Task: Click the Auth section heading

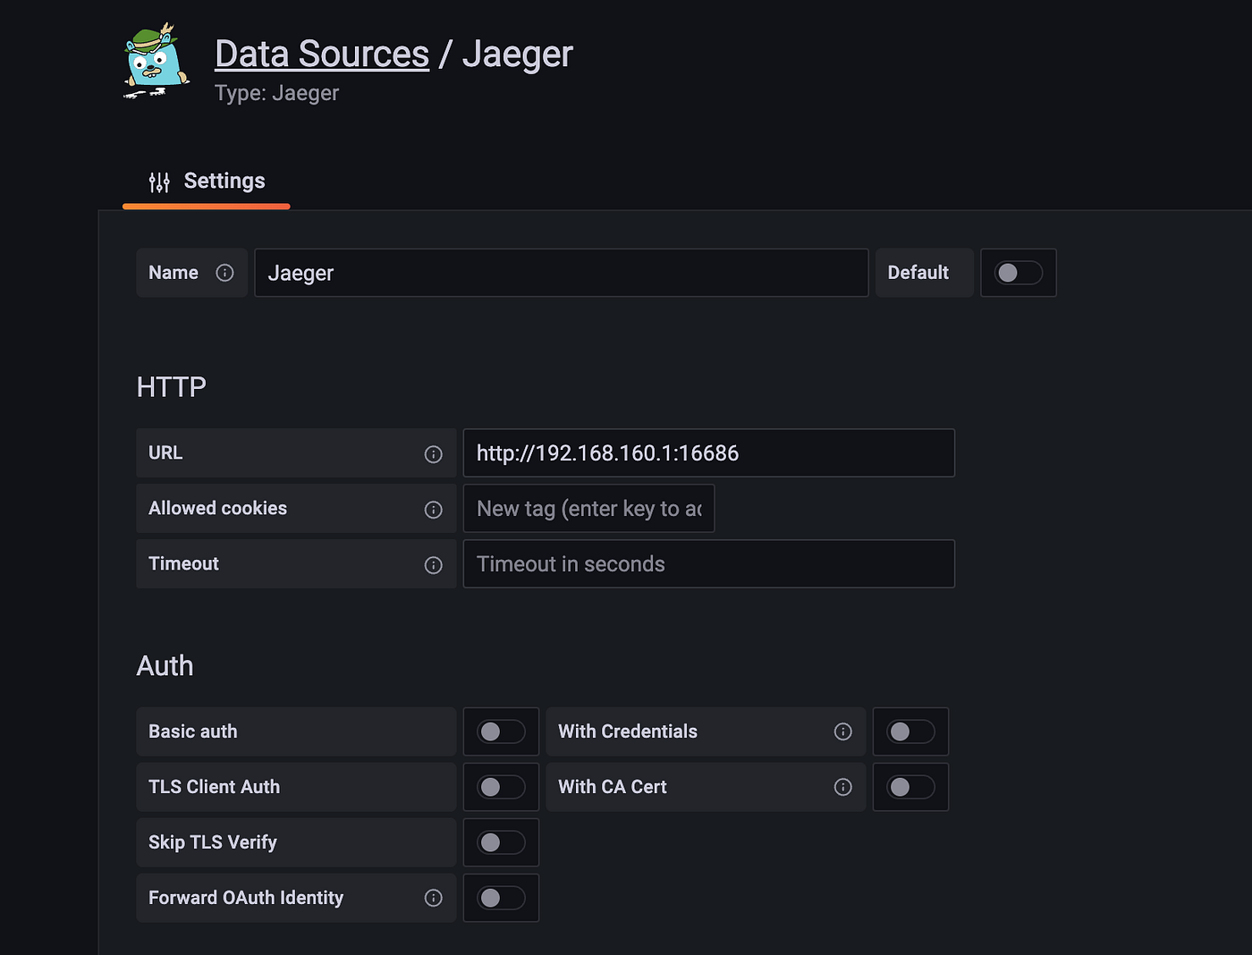Action: coord(165,666)
